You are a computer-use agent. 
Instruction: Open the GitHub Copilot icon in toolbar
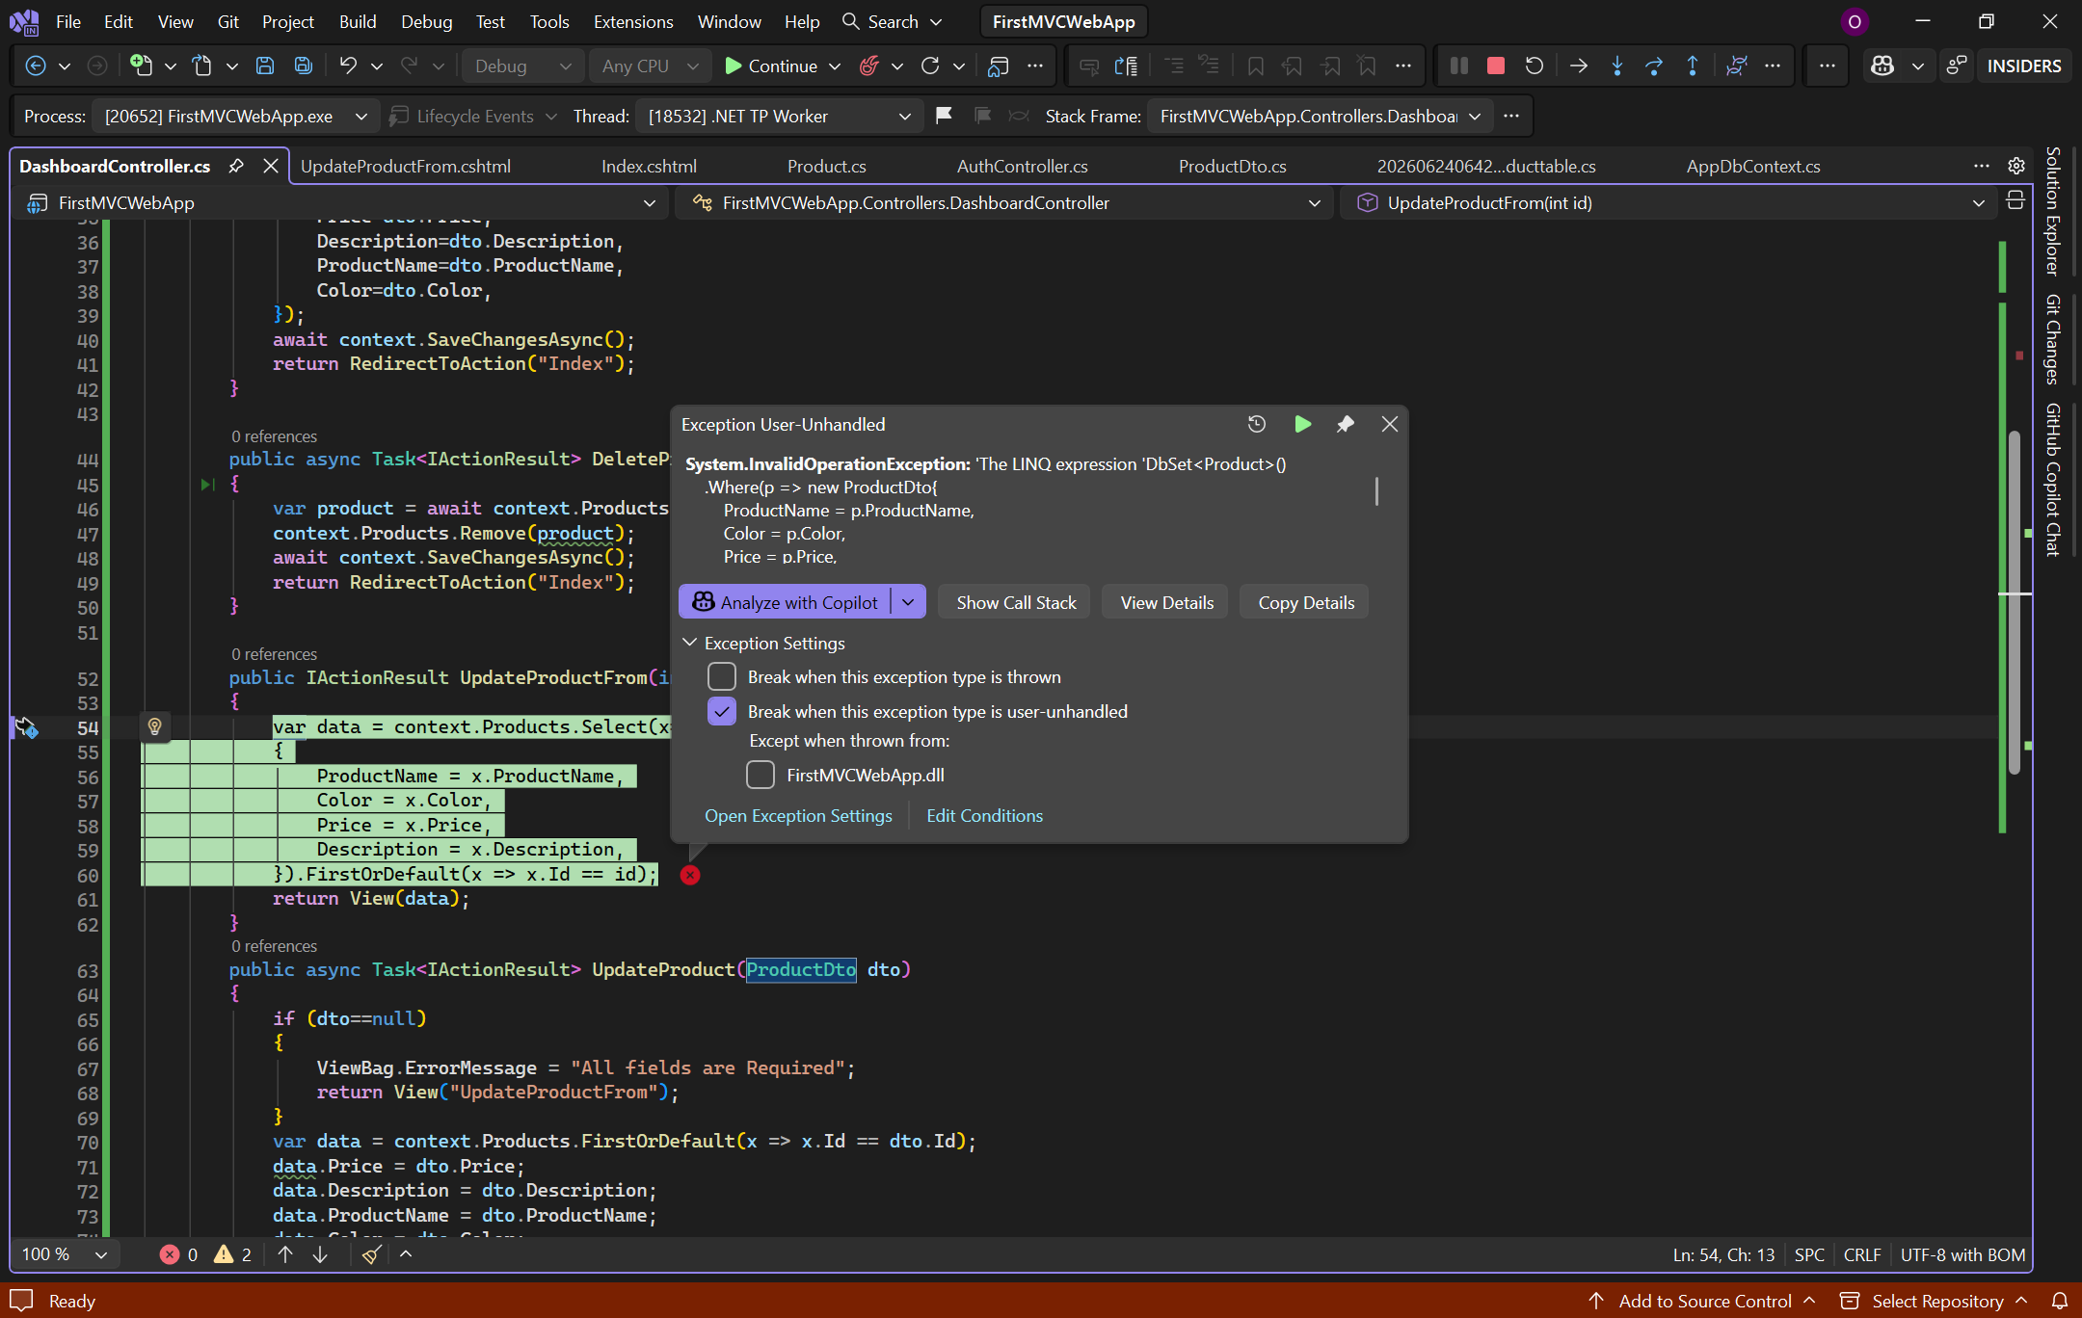pos(1882,66)
